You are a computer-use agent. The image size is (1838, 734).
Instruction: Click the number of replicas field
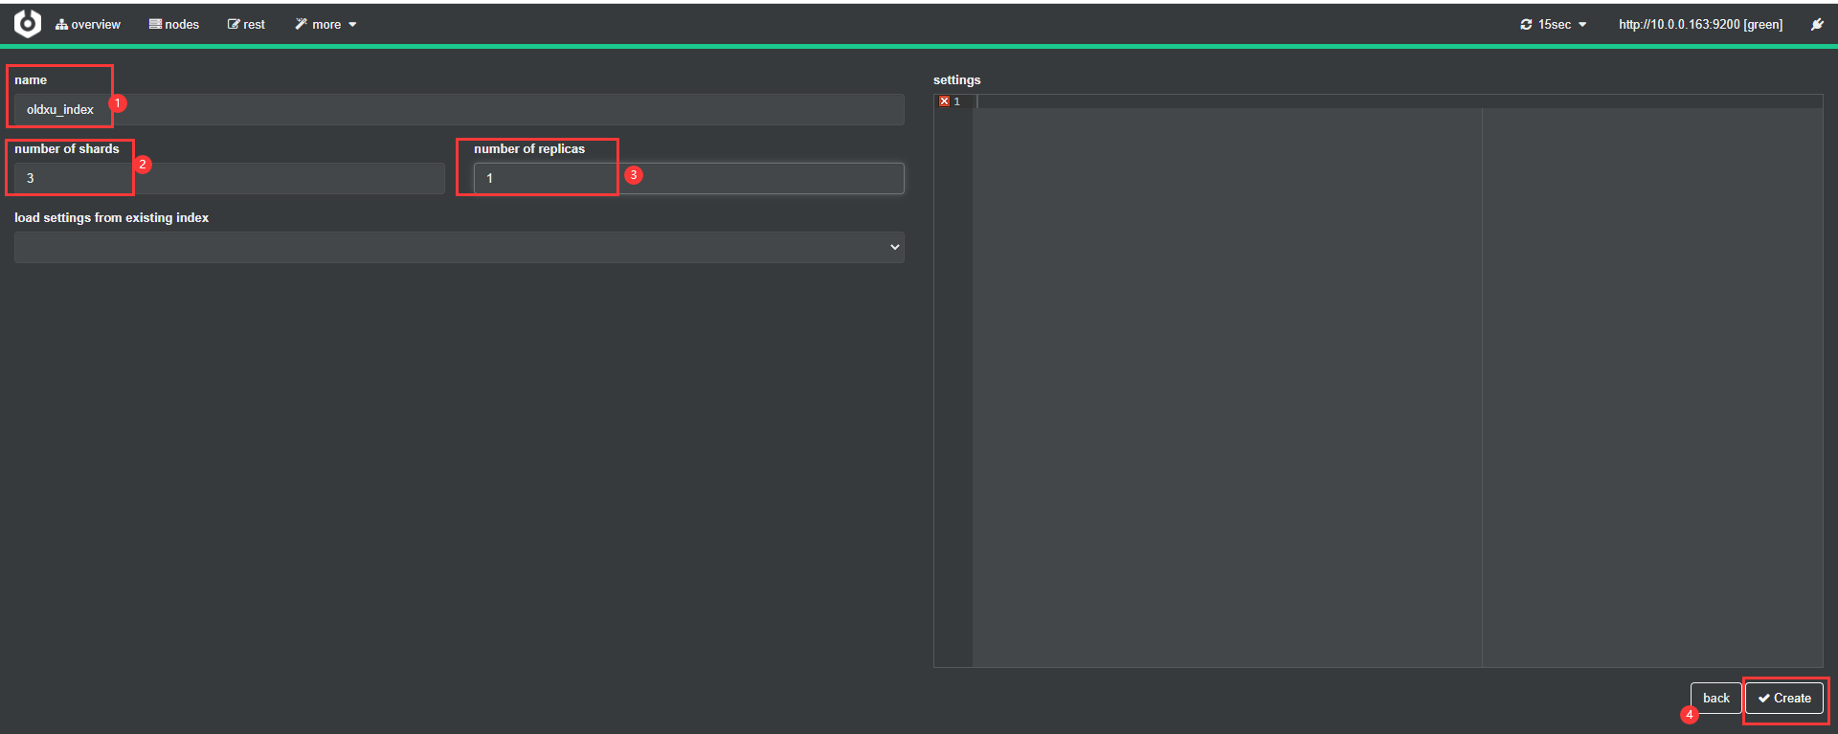689,178
